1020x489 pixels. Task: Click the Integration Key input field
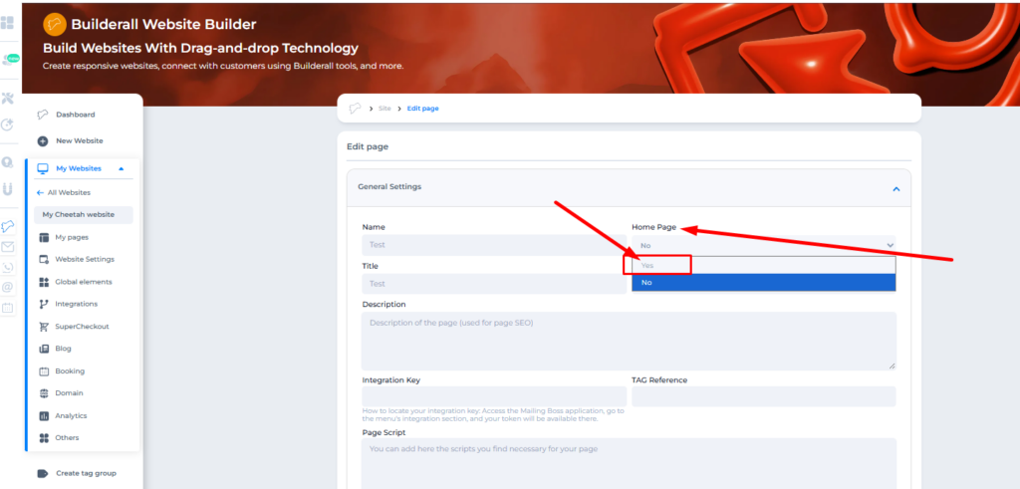click(x=494, y=396)
